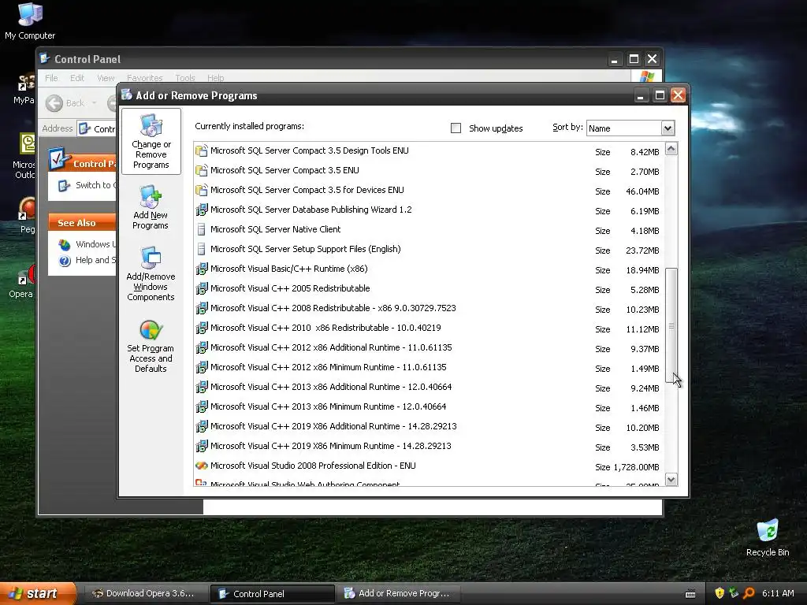Click icon of SQL Server Compact 3.5 Design Tools
The height and width of the screenshot is (605, 807).
pyautogui.click(x=202, y=150)
